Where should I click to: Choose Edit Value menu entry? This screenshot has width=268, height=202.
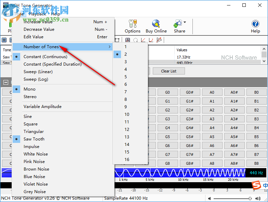coord(33,37)
